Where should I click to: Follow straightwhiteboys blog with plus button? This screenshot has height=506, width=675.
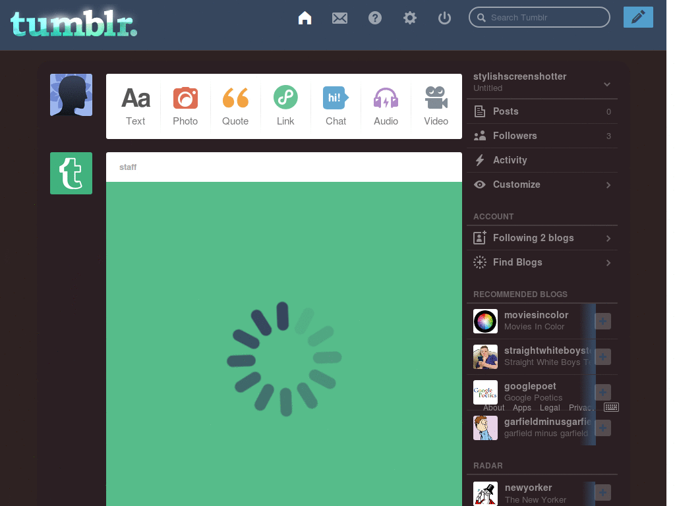[x=602, y=356]
